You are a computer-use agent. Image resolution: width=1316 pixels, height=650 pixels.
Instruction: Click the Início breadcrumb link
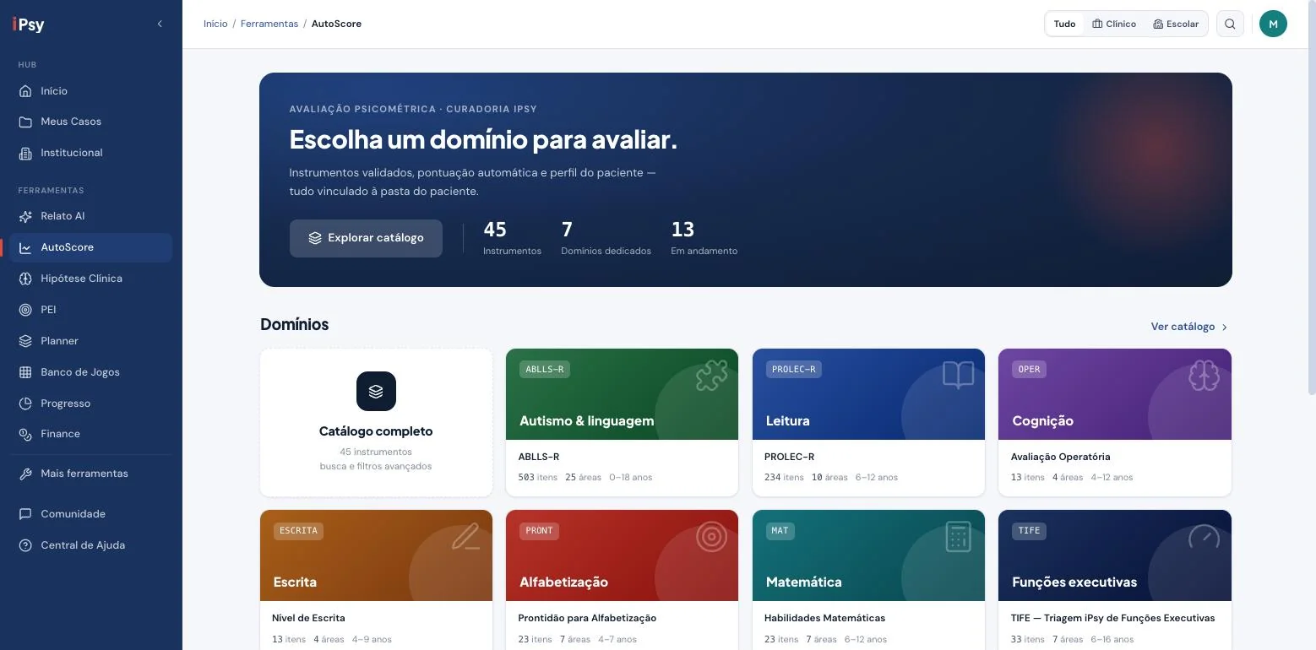[x=215, y=24]
